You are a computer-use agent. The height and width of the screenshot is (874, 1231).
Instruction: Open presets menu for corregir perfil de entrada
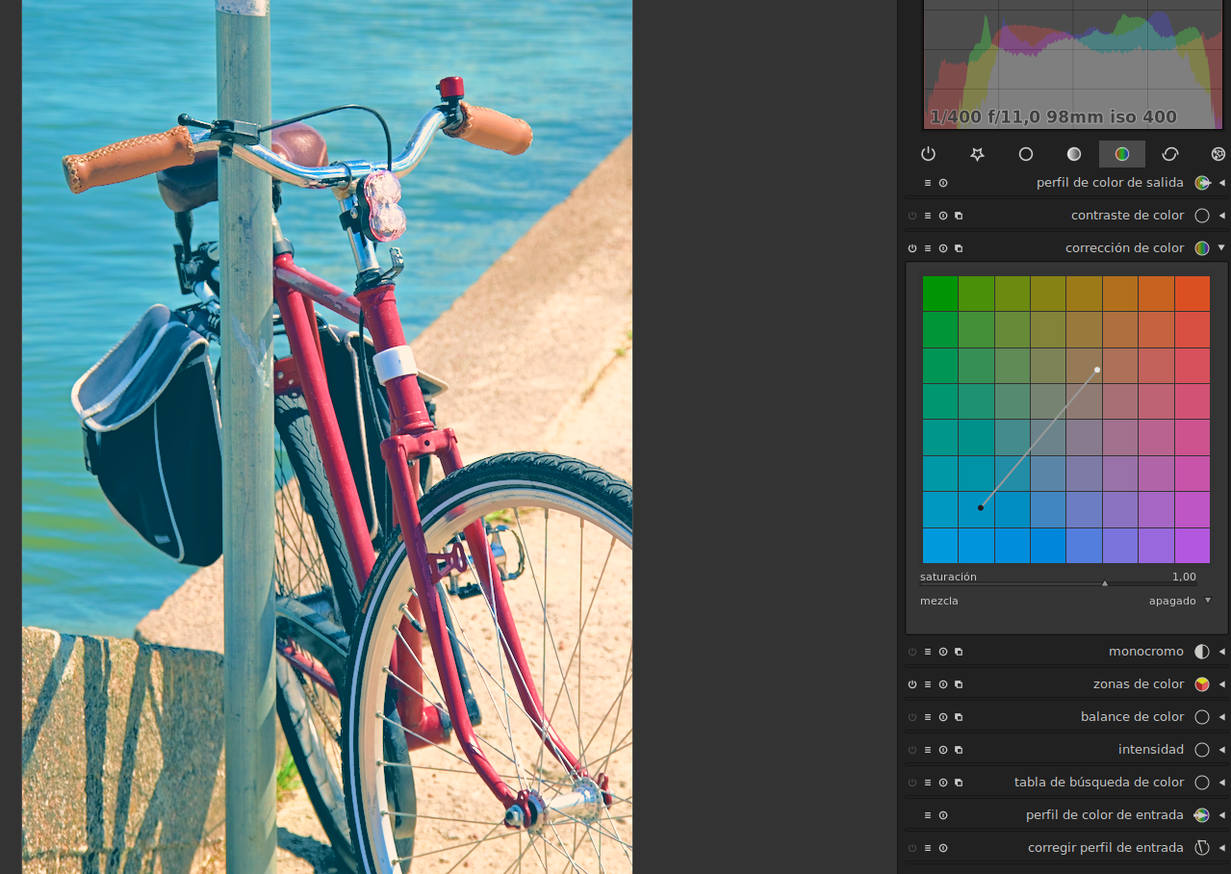click(928, 848)
